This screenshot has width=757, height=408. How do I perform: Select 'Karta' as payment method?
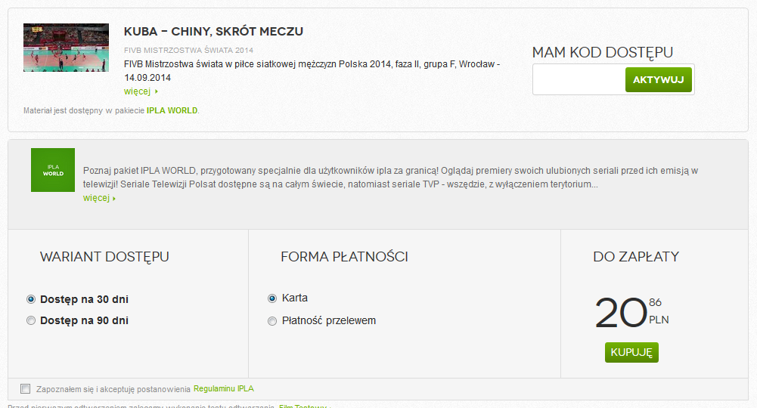tap(272, 298)
